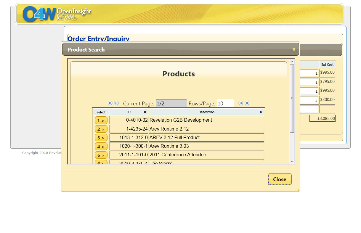Go to the first page of products
This screenshot has width=361, height=233.
tap(110, 103)
